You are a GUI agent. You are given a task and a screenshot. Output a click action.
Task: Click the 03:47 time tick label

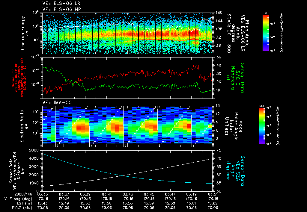[x=170, y=194]
